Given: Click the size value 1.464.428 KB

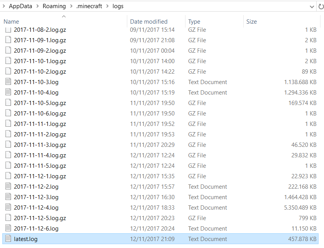Looking at the screenshot, I should coord(300,197).
